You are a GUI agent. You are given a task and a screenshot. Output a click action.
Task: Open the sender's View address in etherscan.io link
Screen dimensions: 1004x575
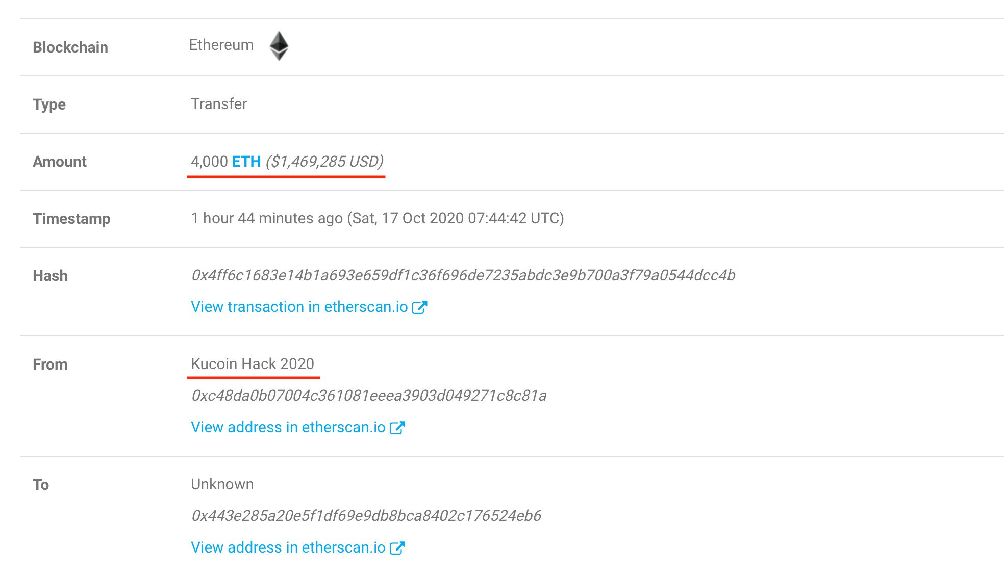click(x=288, y=427)
